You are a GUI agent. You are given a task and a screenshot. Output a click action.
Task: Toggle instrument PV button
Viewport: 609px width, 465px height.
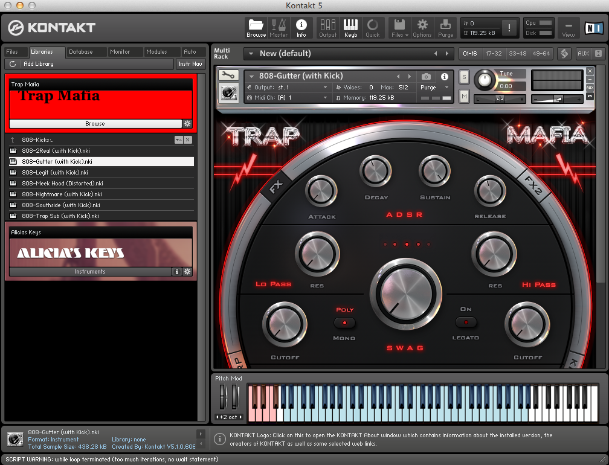pyautogui.click(x=590, y=96)
